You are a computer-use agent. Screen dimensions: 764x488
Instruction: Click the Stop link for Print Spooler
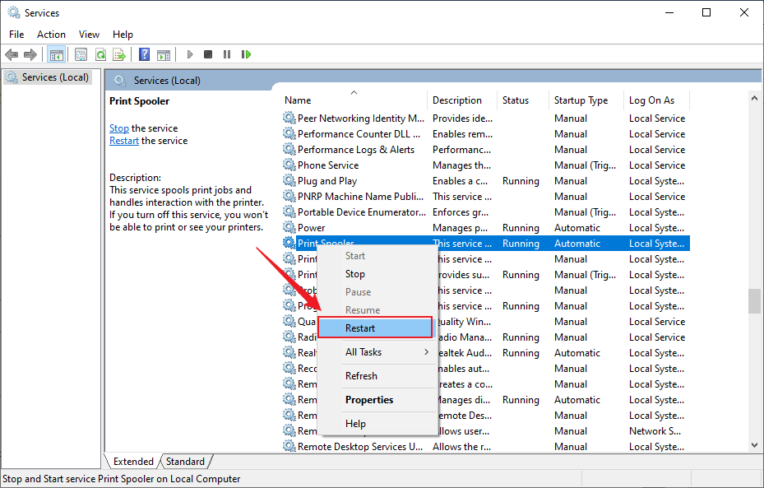coord(118,128)
